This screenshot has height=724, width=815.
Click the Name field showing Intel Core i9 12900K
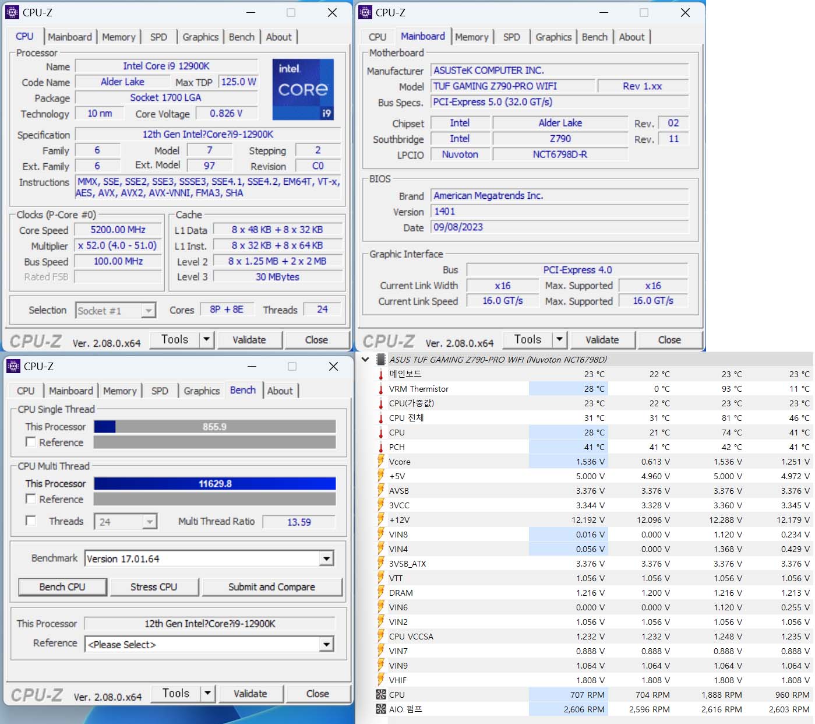(166, 66)
